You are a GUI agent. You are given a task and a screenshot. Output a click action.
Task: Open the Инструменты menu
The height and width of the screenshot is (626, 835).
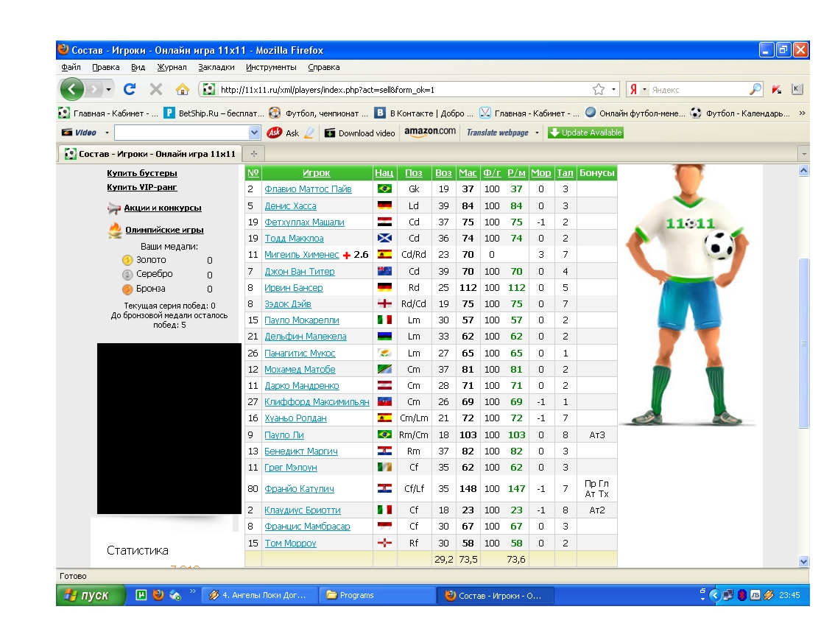pyautogui.click(x=271, y=67)
